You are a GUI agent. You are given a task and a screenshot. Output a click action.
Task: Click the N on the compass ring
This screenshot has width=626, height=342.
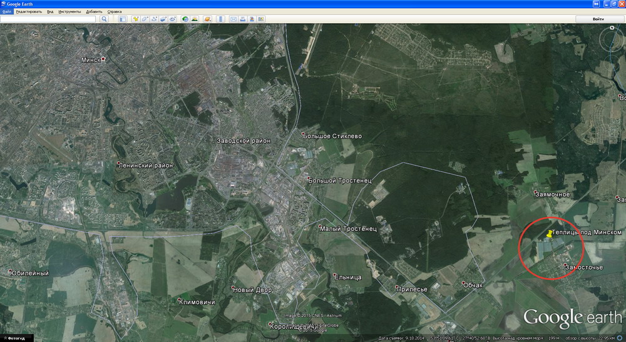coord(612,28)
